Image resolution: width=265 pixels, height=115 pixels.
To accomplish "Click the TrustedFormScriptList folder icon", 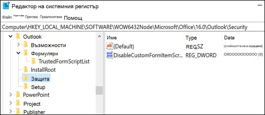I will tap(33, 61).
